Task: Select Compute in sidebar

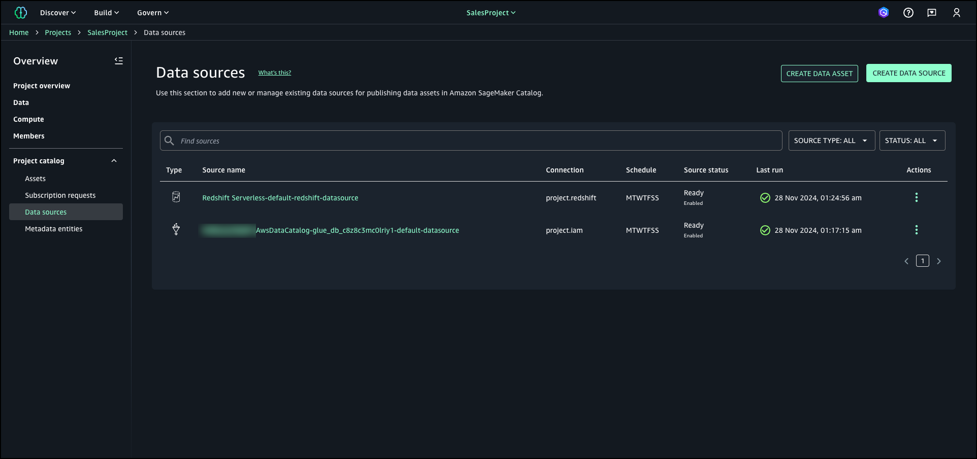Action: point(28,119)
